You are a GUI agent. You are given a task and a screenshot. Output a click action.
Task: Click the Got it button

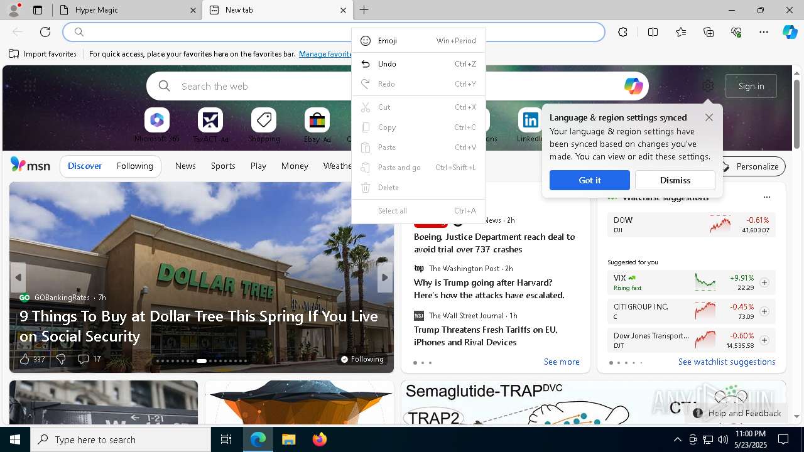click(590, 180)
